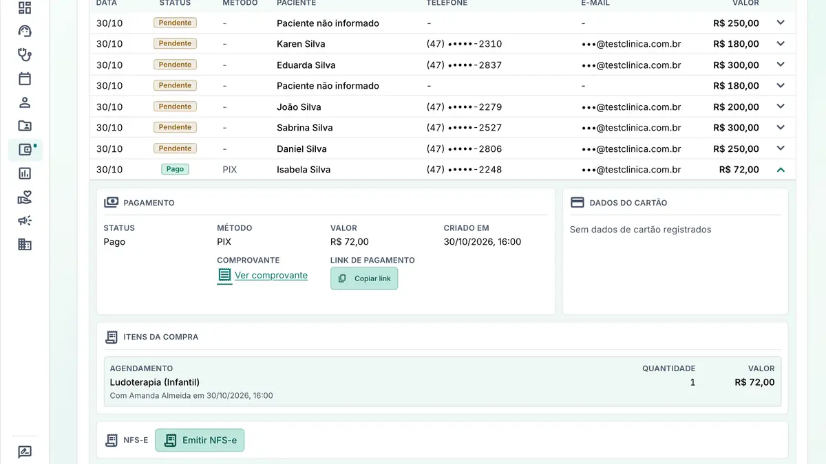Image resolution: width=826 pixels, height=464 pixels.
Task: Open the bar chart reports icon in sidebar
Action: click(25, 174)
